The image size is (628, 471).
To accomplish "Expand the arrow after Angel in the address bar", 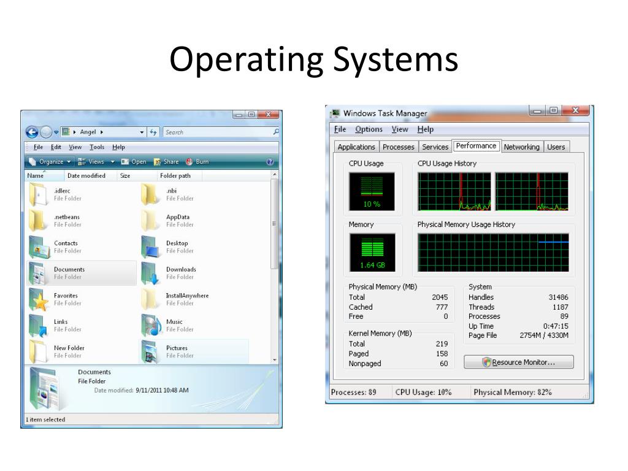I will [x=102, y=132].
